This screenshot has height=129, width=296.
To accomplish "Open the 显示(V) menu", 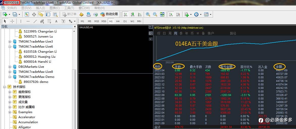I will tap(26, 8).
